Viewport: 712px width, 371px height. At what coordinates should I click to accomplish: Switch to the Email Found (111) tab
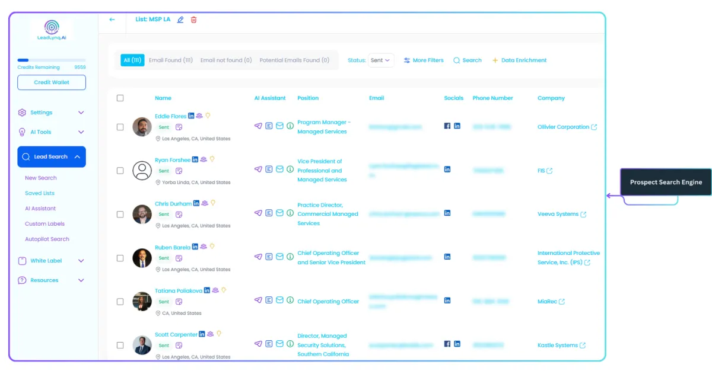click(171, 60)
